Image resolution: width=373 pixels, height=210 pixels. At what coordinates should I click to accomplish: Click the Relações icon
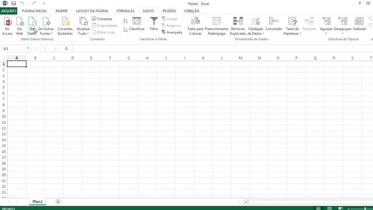(x=309, y=24)
